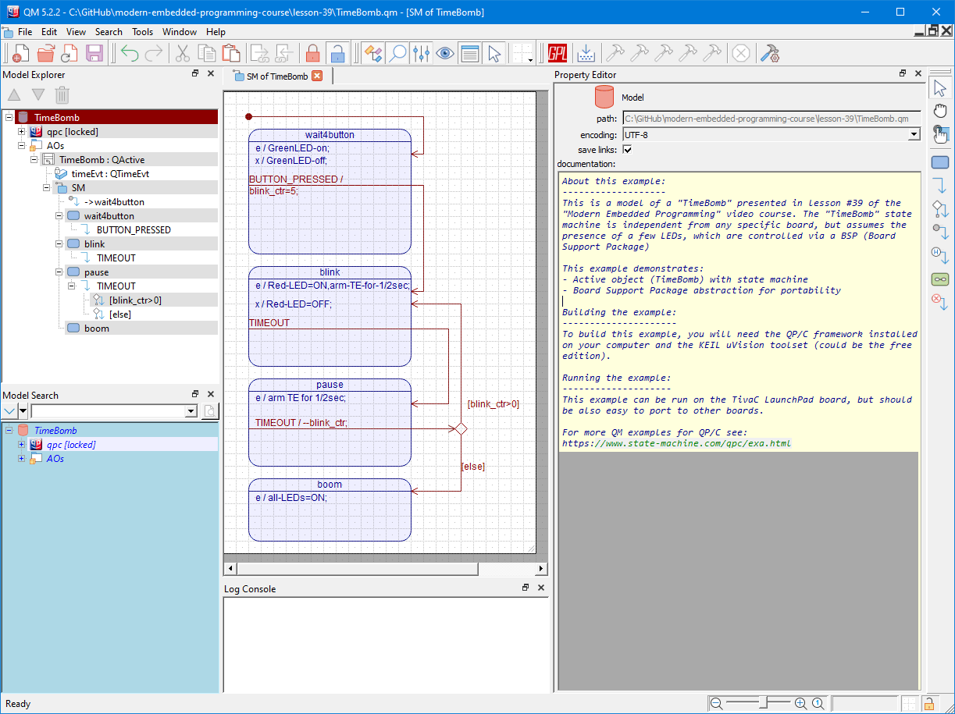Viewport: 955px width, 714px height.
Task: Open the Tools menu
Action: 142,32
